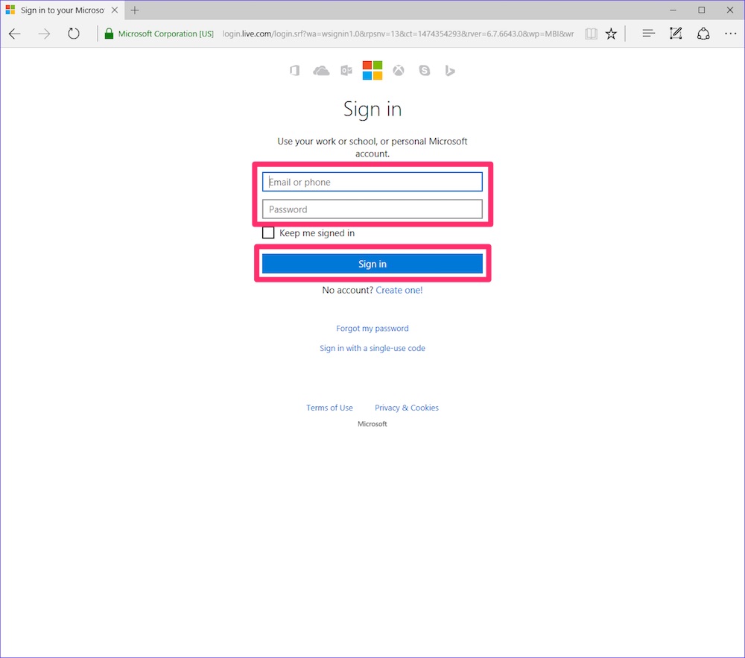This screenshot has height=658, width=745.
Task: Open the Hub lines icon
Action: (649, 34)
